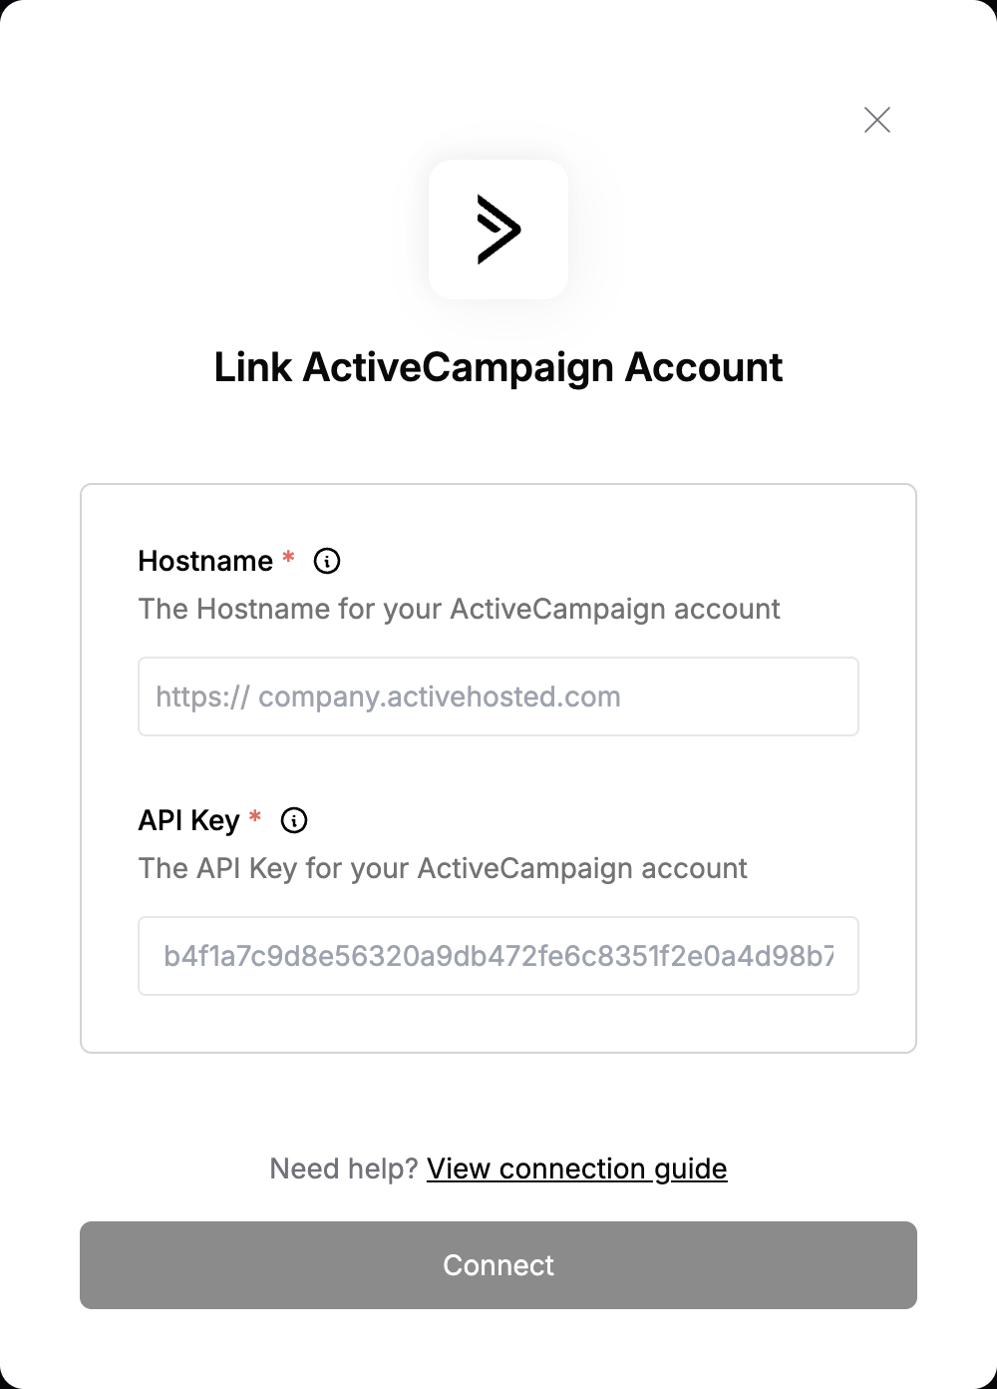Click the API Key description text
Image resolution: width=997 pixels, height=1389 pixels.
click(443, 868)
